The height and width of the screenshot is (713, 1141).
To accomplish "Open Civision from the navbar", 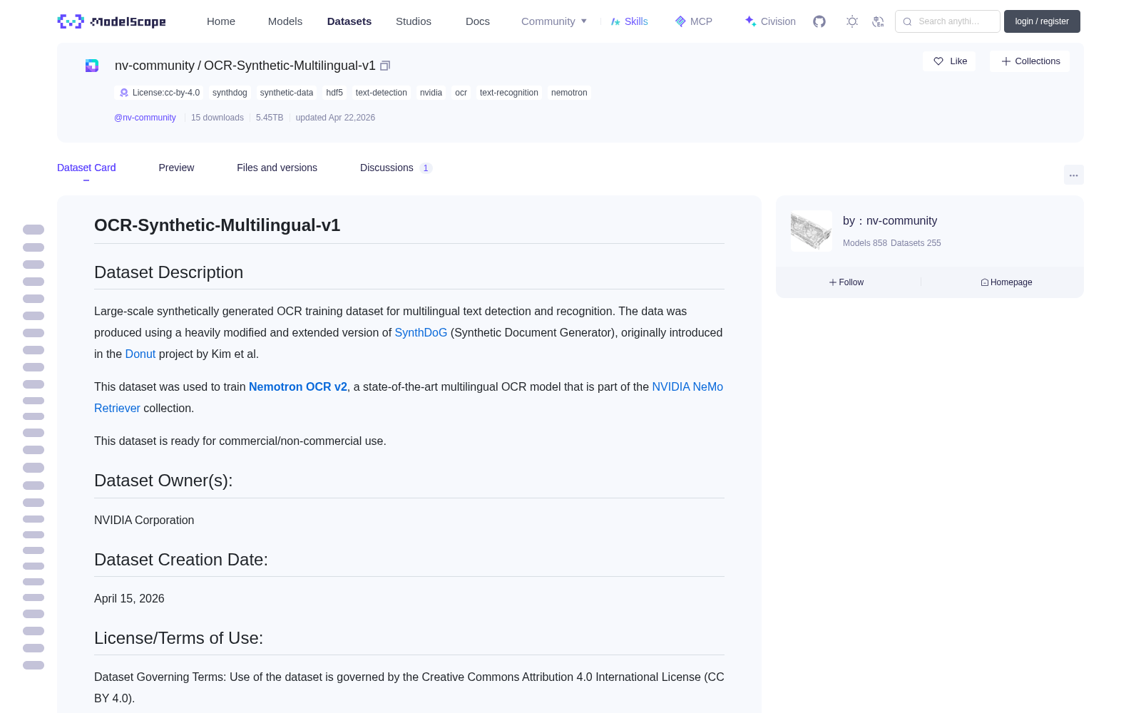I will click(770, 21).
